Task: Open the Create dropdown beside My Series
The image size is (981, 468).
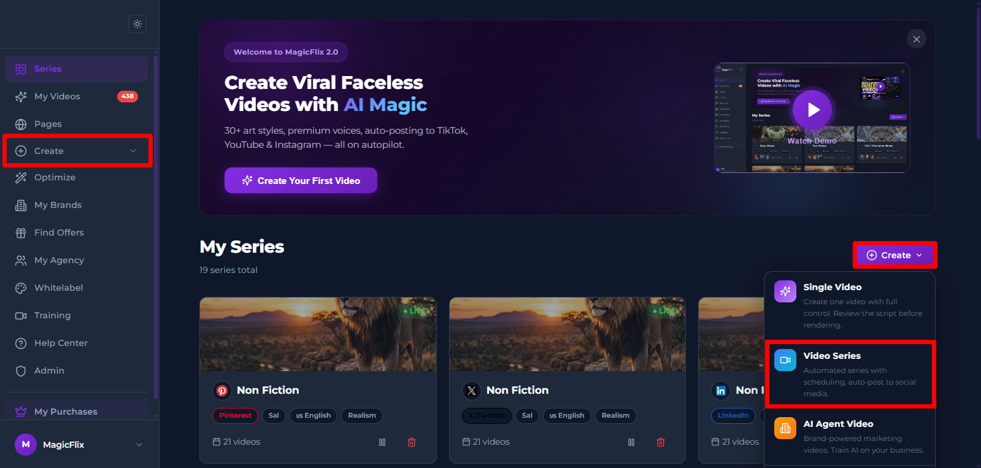Action: pos(894,255)
